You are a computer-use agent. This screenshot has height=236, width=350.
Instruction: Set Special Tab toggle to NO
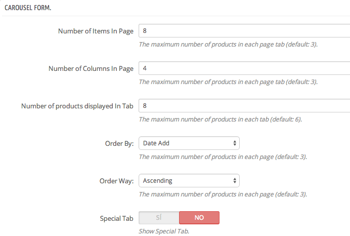[x=199, y=218]
